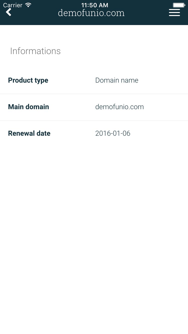This screenshot has height=334, width=188.
Task: Select the Informations section heading
Action: 35,51
